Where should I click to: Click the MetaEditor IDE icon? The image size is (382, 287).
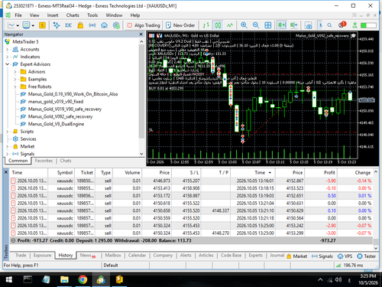pyautogui.click(x=68, y=25)
